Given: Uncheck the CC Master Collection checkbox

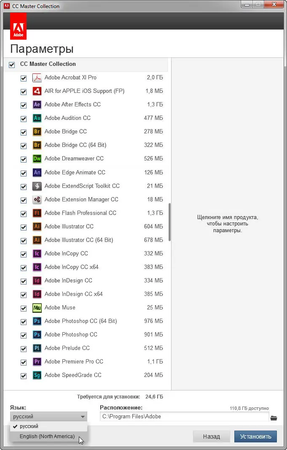Looking at the screenshot, I should pos(12,65).
